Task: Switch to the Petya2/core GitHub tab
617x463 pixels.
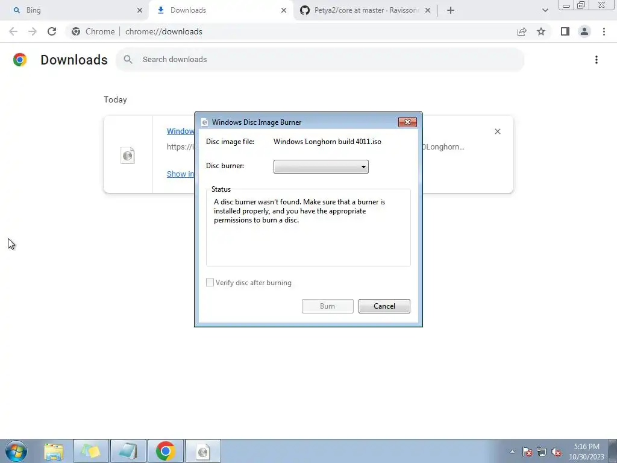Action: pyautogui.click(x=366, y=10)
